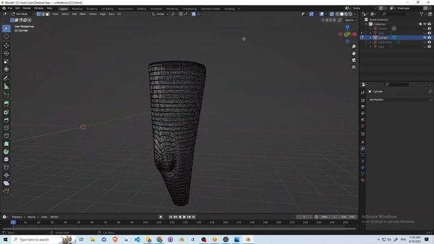Image resolution: width=434 pixels, height=244 pixels.
Task: Open Visual Studio Code from taskbar
Action: point(137,239)
